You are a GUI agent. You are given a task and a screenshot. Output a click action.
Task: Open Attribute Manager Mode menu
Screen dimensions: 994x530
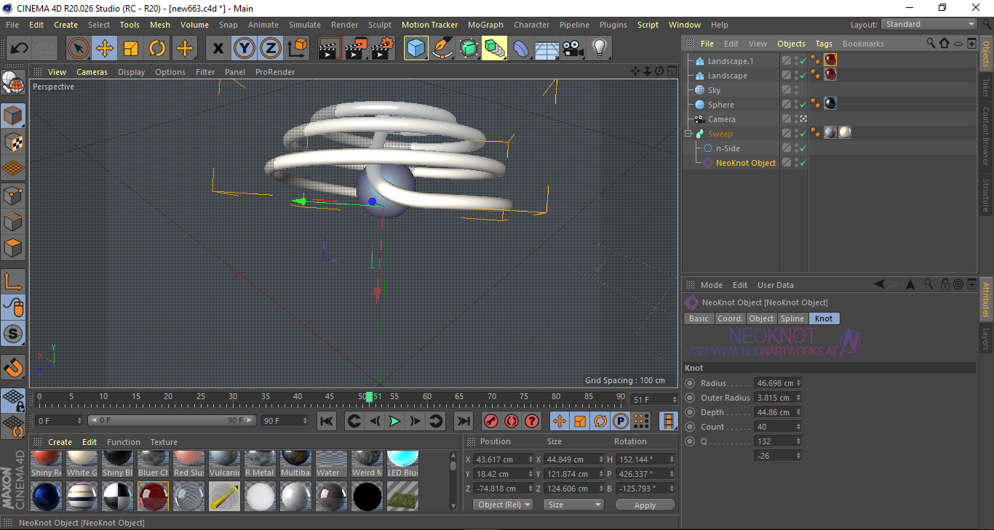711,285
